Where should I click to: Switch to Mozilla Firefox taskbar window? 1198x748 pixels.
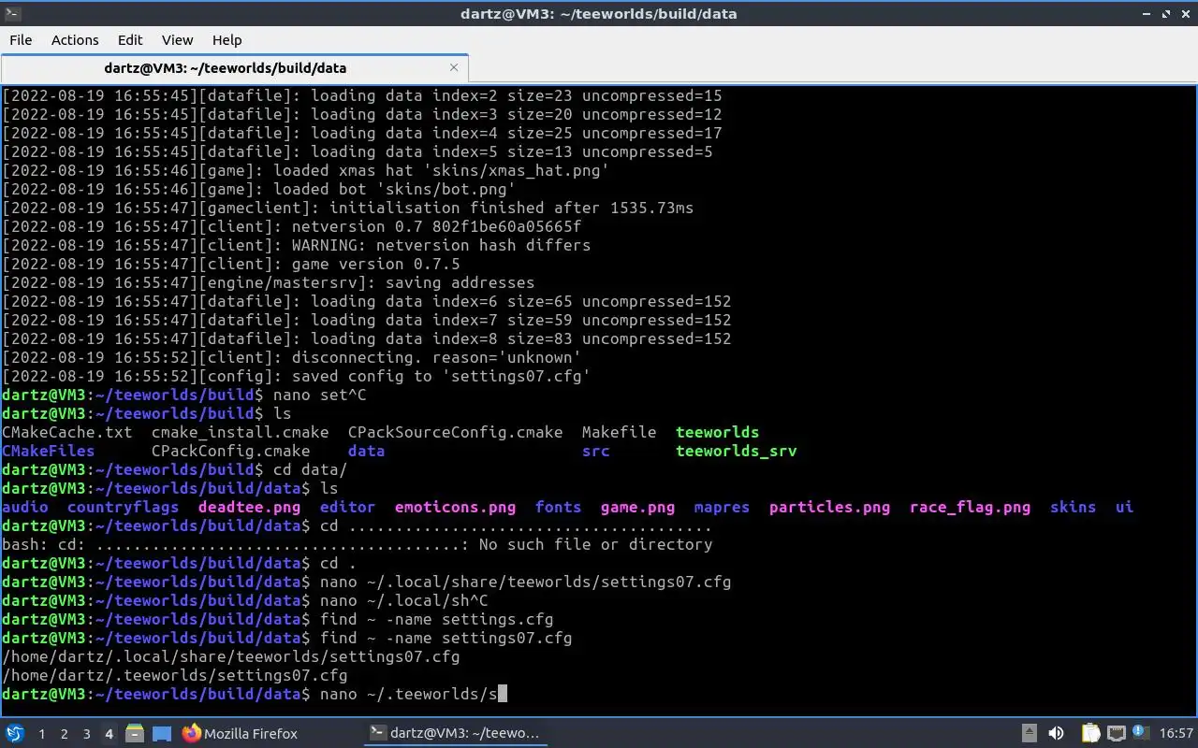point(240,733)
